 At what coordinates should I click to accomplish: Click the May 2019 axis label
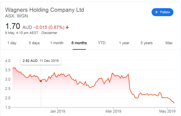pyautogui.click(x=167, y=111)
